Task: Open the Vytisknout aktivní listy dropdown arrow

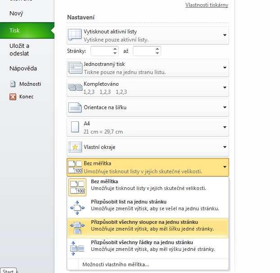Action: (225, 35)
